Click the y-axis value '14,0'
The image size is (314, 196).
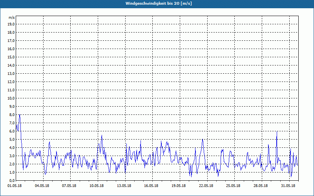(11, 65)
